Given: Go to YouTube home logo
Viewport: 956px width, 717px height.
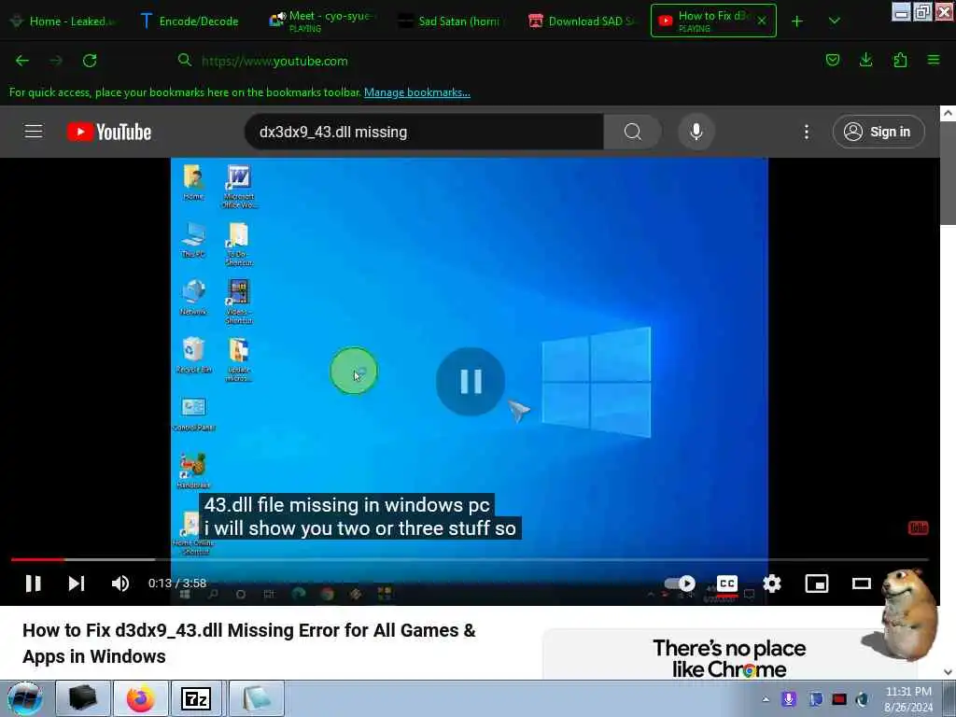Looking at the screenshot, I should (x=109, y=132).
